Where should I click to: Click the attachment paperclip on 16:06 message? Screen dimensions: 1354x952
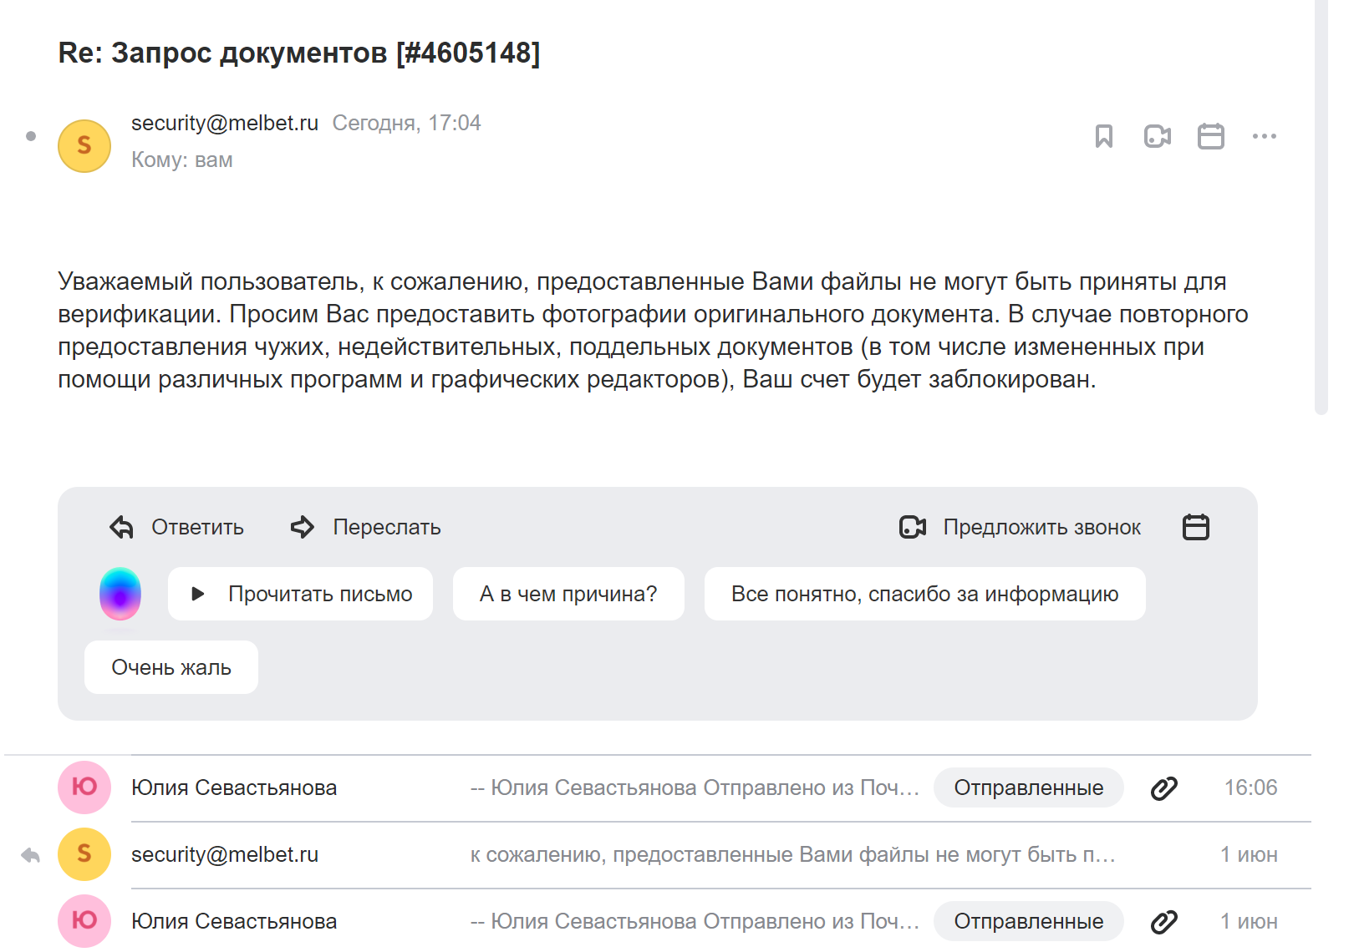coord(1164,787)
